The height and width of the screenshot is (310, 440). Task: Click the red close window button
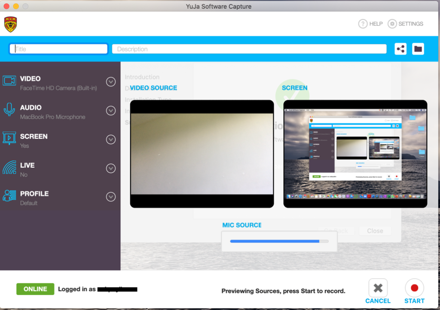tap(6, 6)
